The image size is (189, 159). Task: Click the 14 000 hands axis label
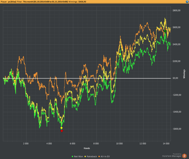click(166, 144)
